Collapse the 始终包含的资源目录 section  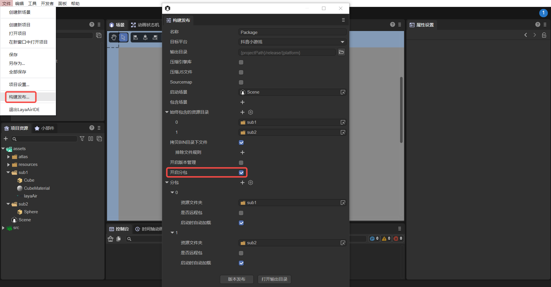click(x=167, y=112)
